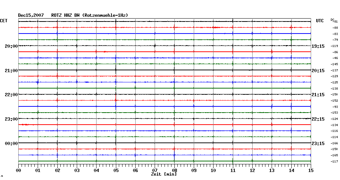Click the DC offset value "-93"
Viewport: 340px width, 180px height.
(x=335, y=107)
